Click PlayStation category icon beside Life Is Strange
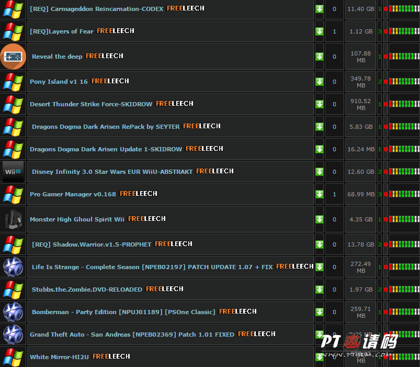Image resolution: width=420 pixels, height=367 pixels. pyautogui.click(x=13, y=267)
